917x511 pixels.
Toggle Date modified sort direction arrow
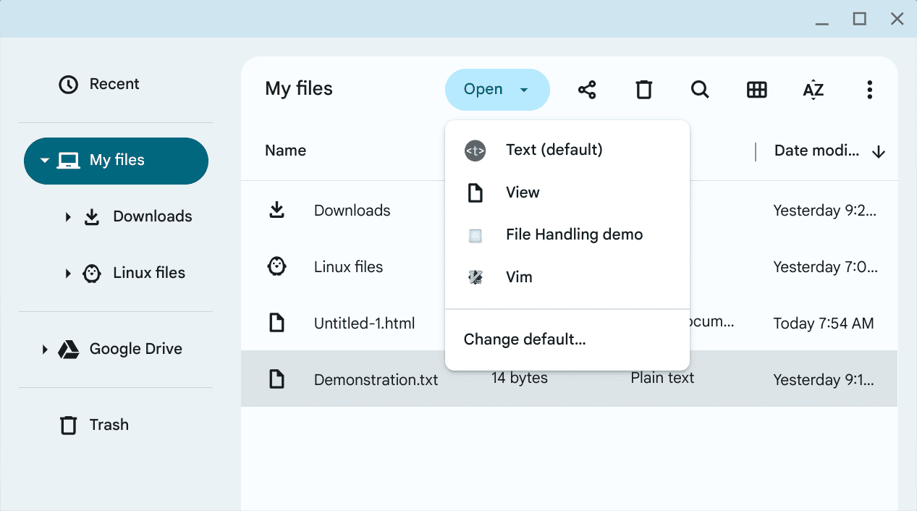(x=878, y=152)
